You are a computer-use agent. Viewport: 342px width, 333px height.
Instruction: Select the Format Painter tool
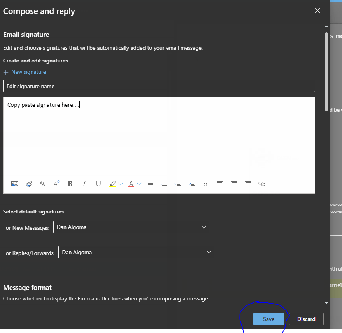[28, 184]
